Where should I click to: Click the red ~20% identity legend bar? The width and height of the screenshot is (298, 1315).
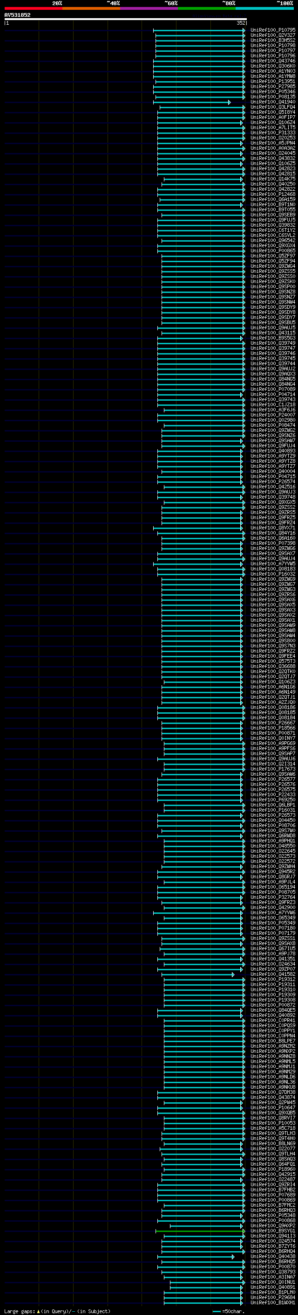pyautogui.click(x=33, y=8)
